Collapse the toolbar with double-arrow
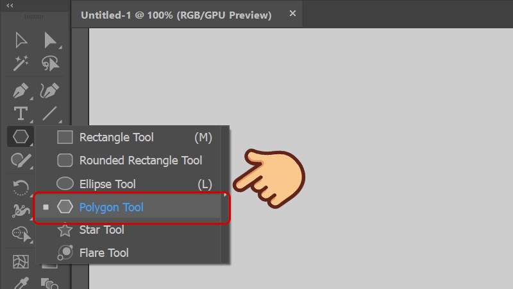This screenshot has width=513, height=289. (x=10, y=5)
